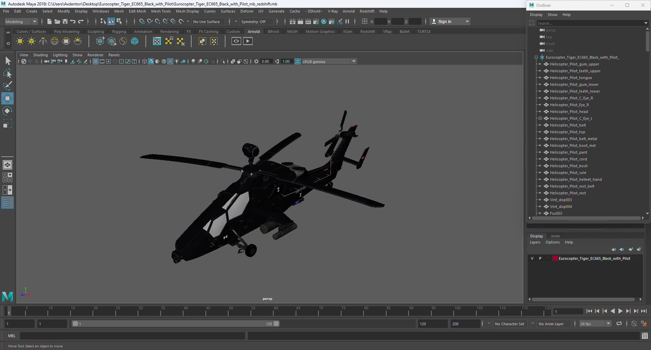Activate the Lasso select tool
This screenshot has width=651, height=350.
tap(7, 74)
